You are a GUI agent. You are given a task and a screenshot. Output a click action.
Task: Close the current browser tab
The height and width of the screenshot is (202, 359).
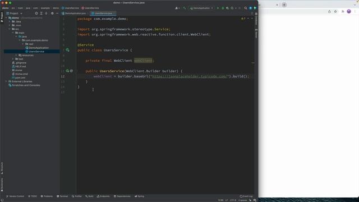click(277, 4)
